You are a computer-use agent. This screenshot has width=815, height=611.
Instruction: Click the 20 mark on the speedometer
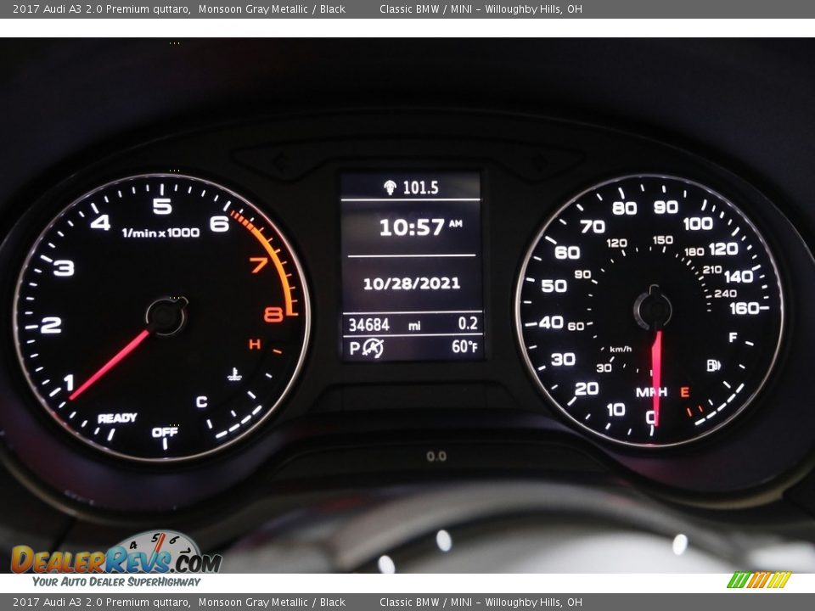click(x=587, y=389)
